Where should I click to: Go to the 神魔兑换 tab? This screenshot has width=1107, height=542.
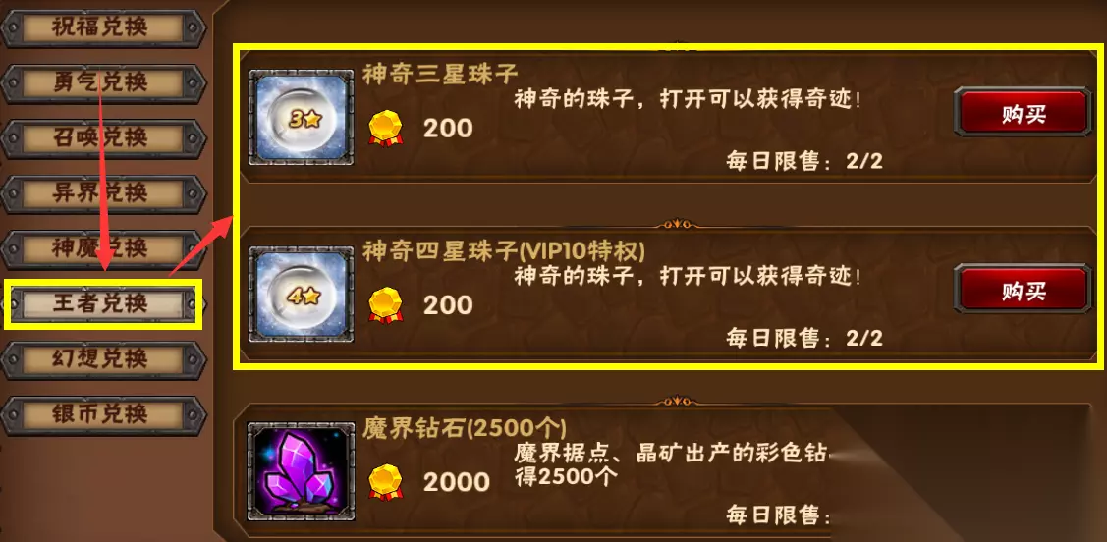[103, 248]
